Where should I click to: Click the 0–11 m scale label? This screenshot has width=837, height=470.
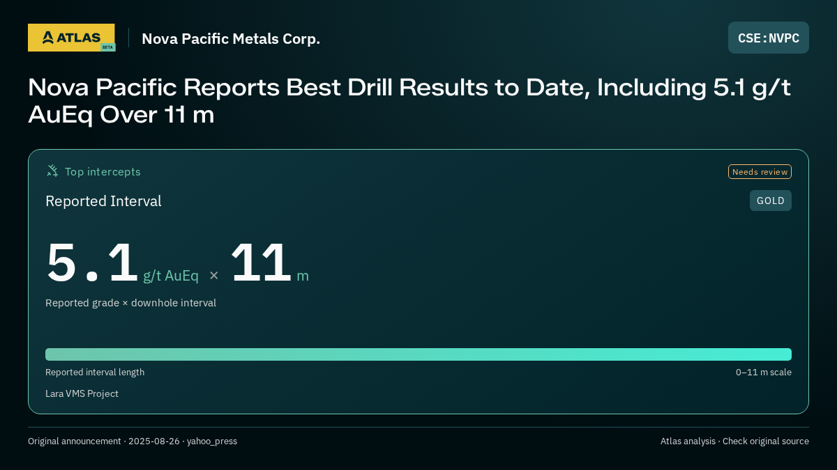[x=764, y=373]
